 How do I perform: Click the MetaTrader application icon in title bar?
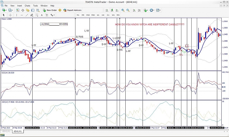click(x=2, y=2)
